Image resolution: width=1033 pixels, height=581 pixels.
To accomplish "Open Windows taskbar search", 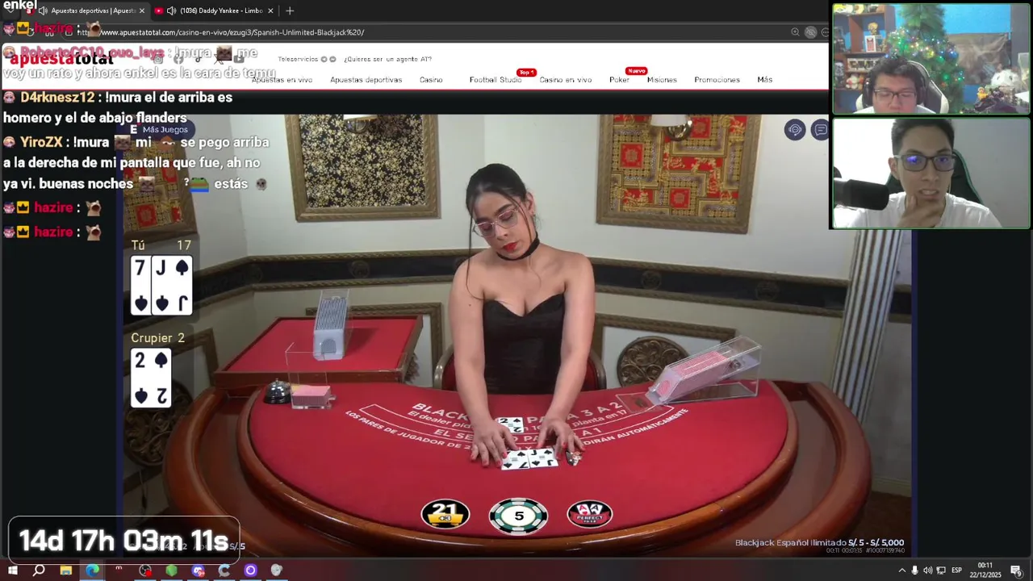I will pos(39,571).
